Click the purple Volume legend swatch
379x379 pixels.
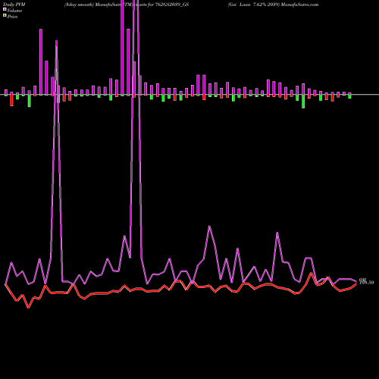(x=5, y=10)
